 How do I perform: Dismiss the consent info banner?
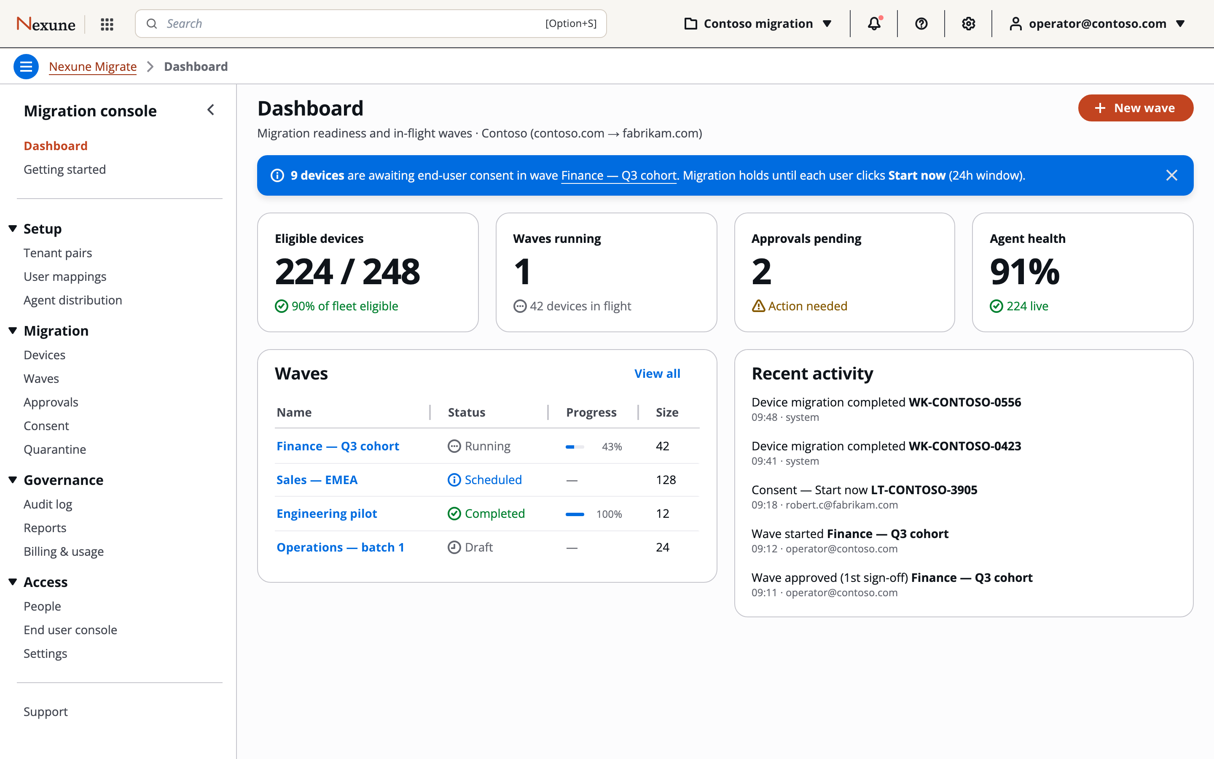[x=1171, y=175]
